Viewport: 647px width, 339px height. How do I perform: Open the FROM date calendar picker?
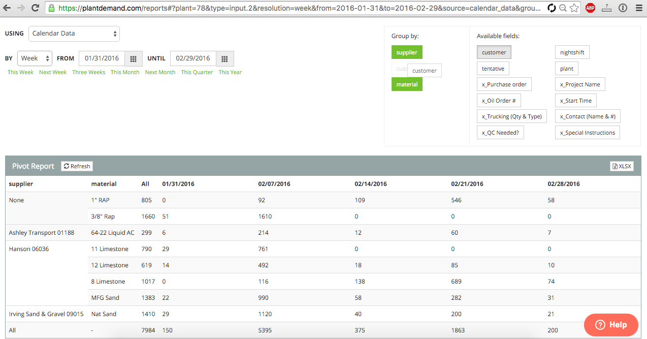(133, 59)
